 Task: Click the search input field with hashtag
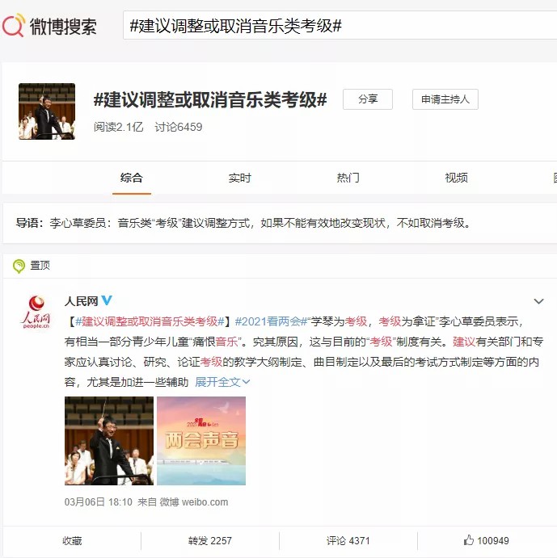[x=340, y=25]
